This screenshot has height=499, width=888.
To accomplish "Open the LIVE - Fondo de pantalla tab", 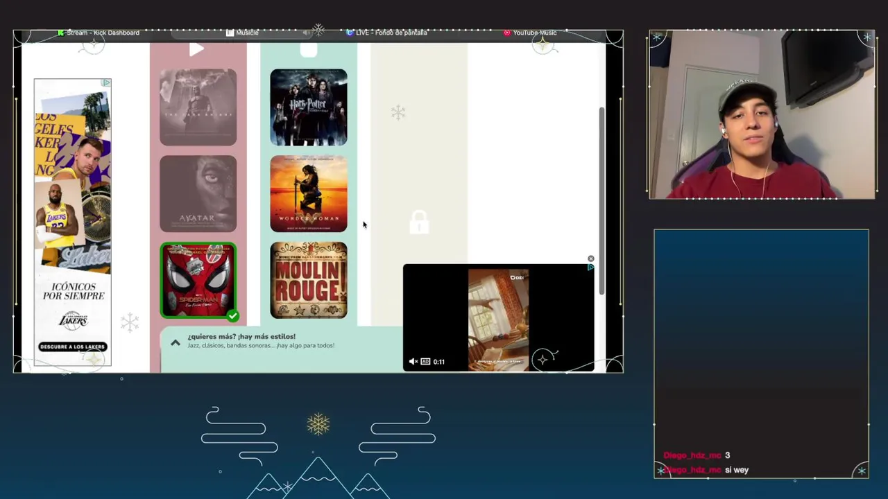I will [x=386, y=33].
